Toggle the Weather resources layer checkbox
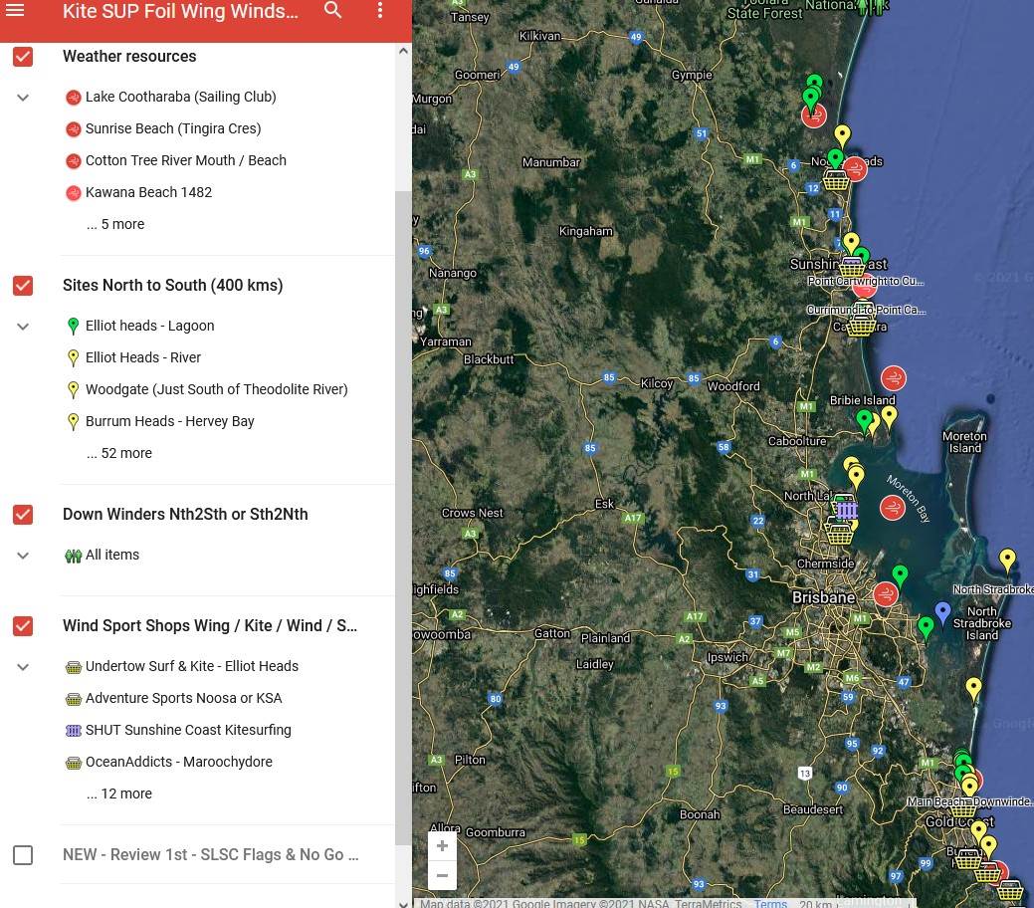The image size is (1034, 908). click(23, 57)
